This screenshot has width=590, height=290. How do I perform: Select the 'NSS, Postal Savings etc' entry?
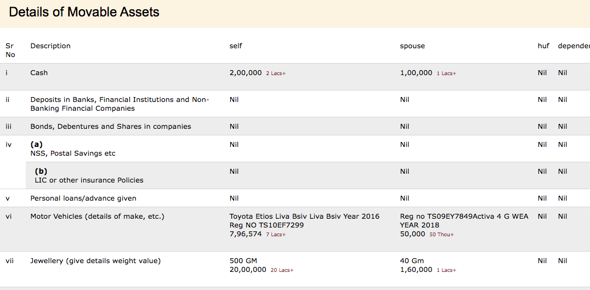tap(73, 153)
